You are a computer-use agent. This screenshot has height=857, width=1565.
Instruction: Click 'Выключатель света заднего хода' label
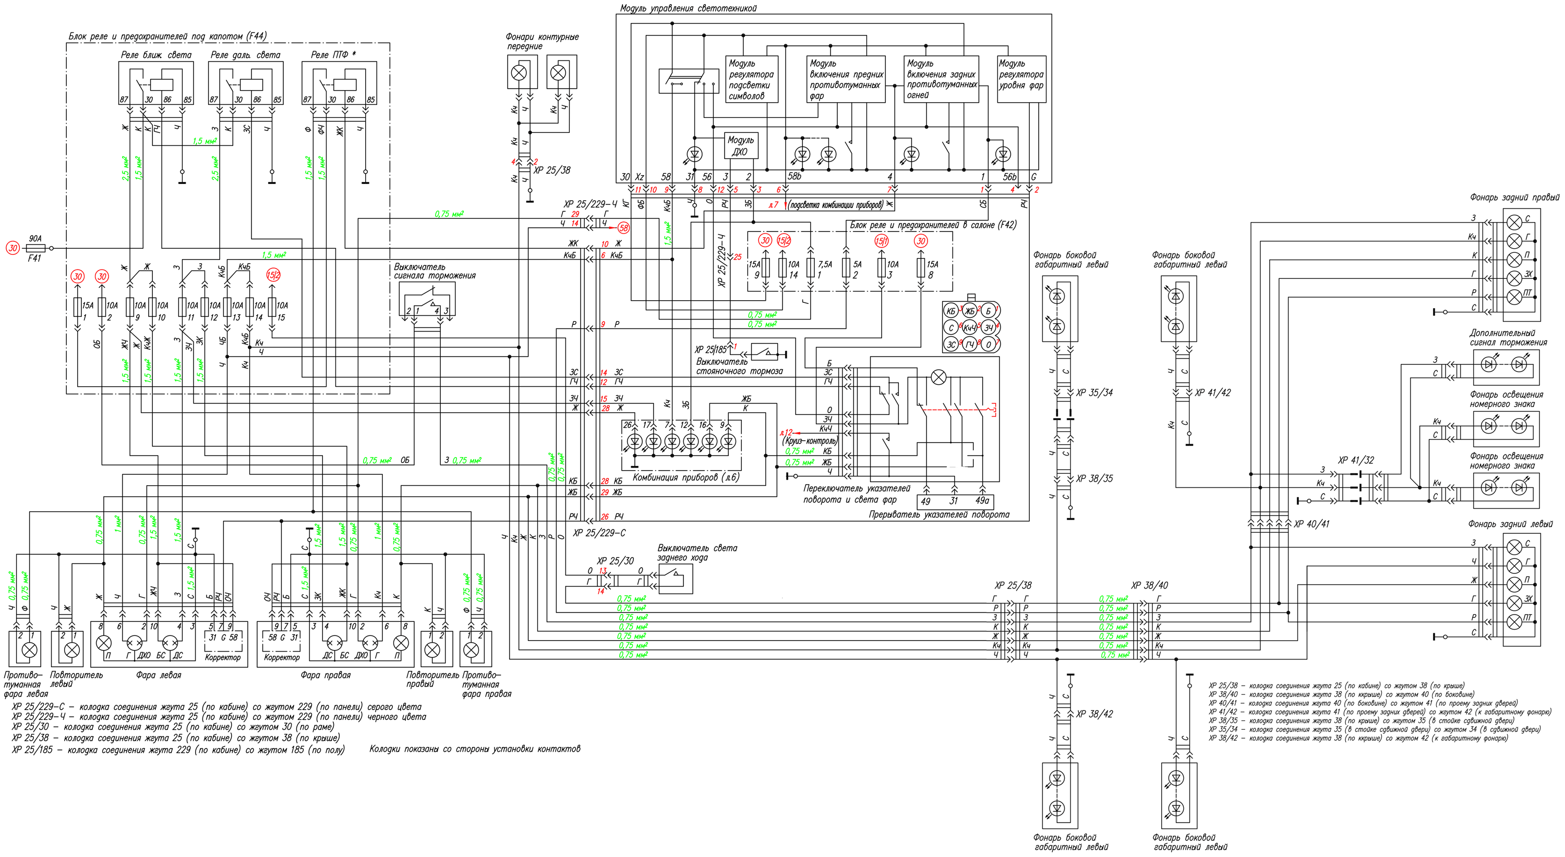(x=697, y=553)
